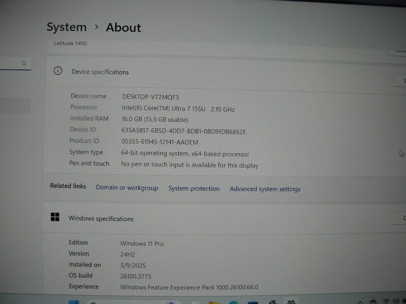Open Advanced system settings link
This screenshot has height=304, width=406.
[x=265, y=189]
